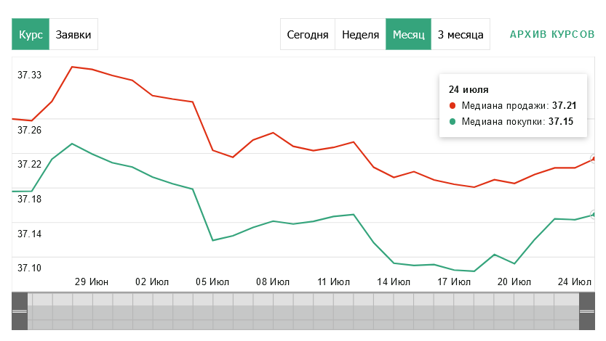Switch to the Курс tab
606x341 pixels.
point(31,34)
